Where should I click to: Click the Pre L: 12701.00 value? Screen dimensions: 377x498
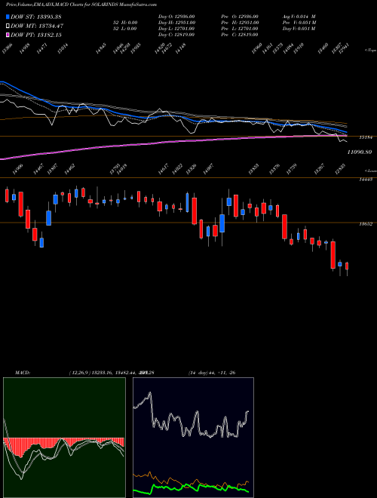point(240,29)
